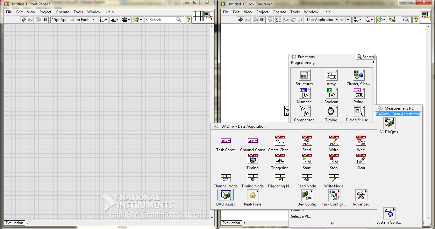Open Align Objects dropdown in Front Panel
The height and width of the screenshot is (229, 435).
(103, 20)
